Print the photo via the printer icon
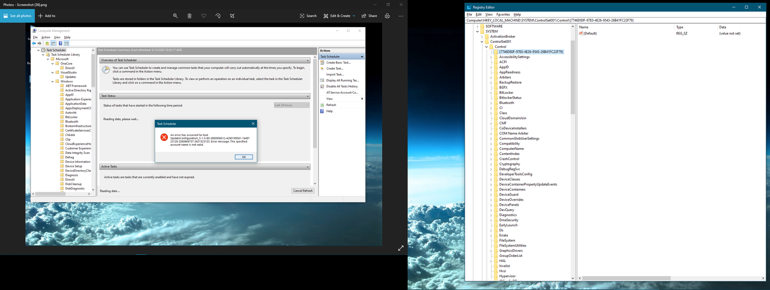The height and width of the screenshot is (290, 770). click(387, 16)
